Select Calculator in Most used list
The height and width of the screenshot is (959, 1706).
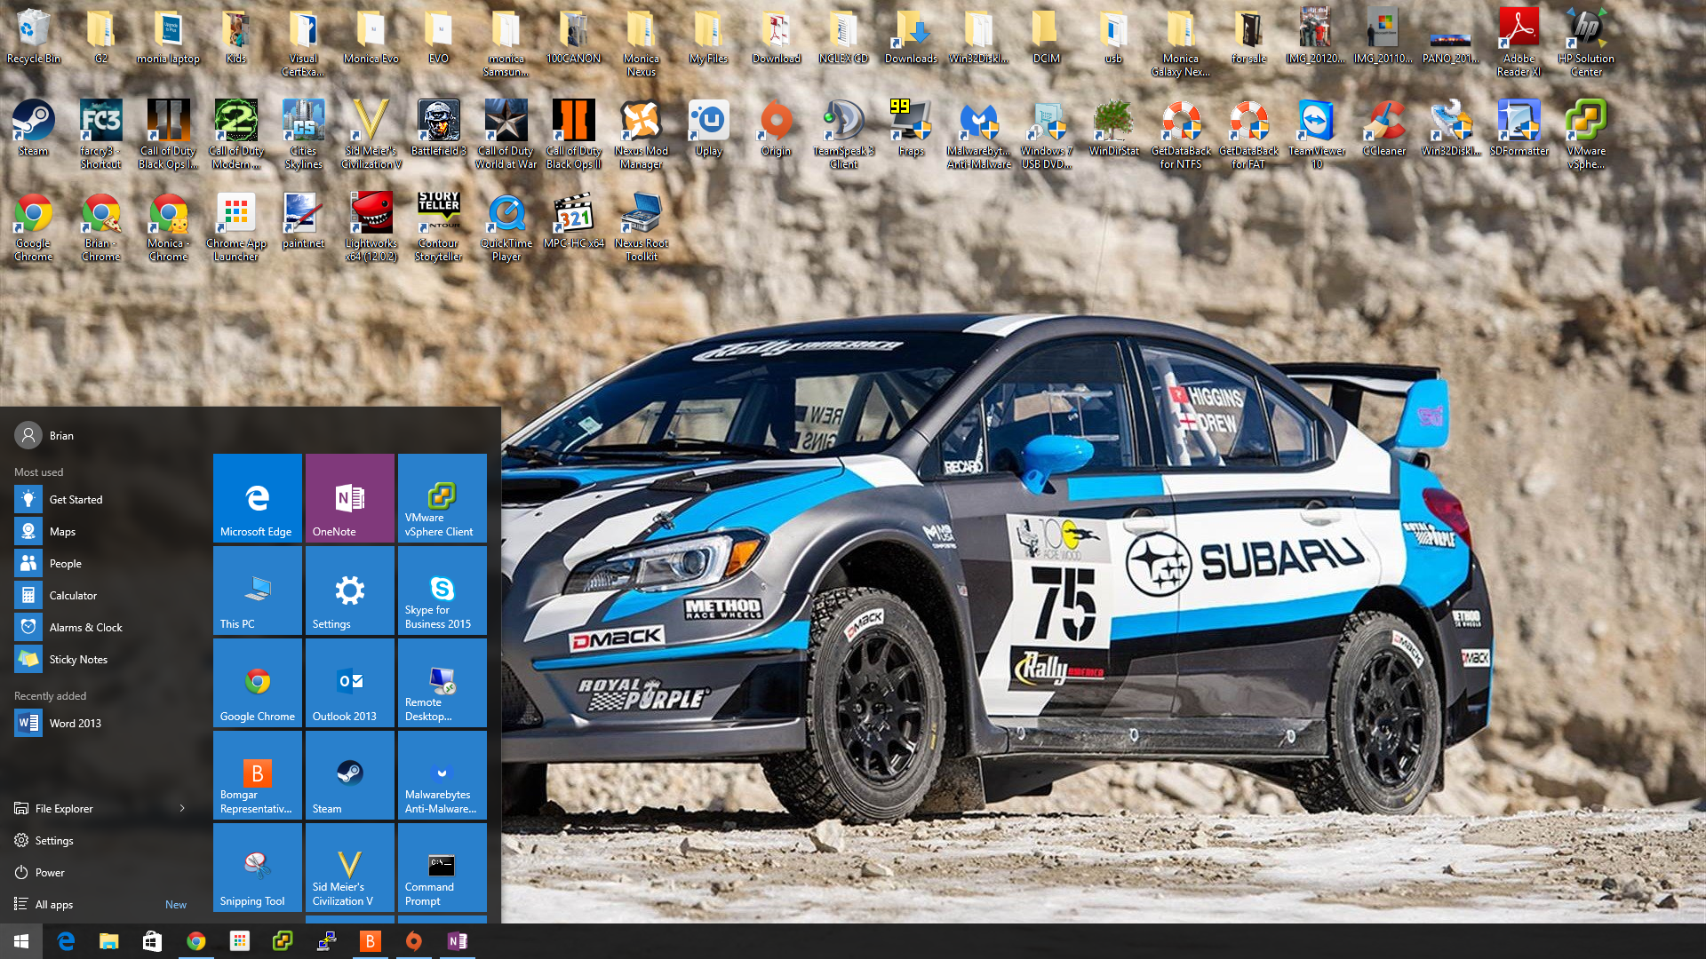click(103, 595)
